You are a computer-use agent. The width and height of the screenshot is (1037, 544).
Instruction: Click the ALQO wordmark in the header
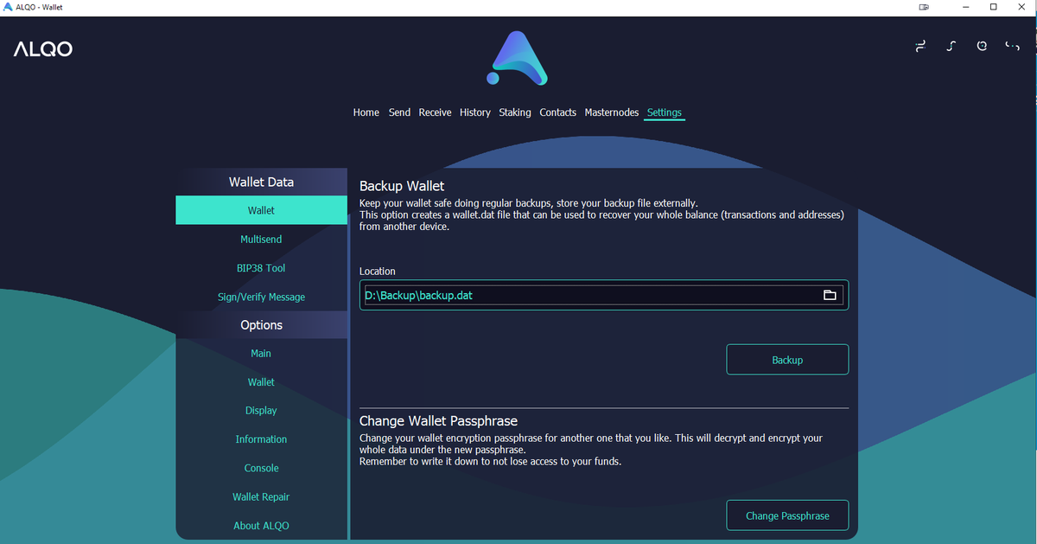pyautogui.click(x=43, y=49)
